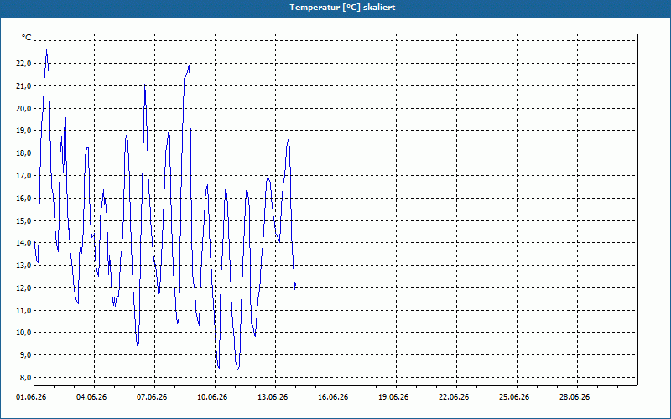Image resolution: width=671 pixels, height=419 pixels.
Task: Select the 20,0 y-axis tick label
Action: pos(23,108)
